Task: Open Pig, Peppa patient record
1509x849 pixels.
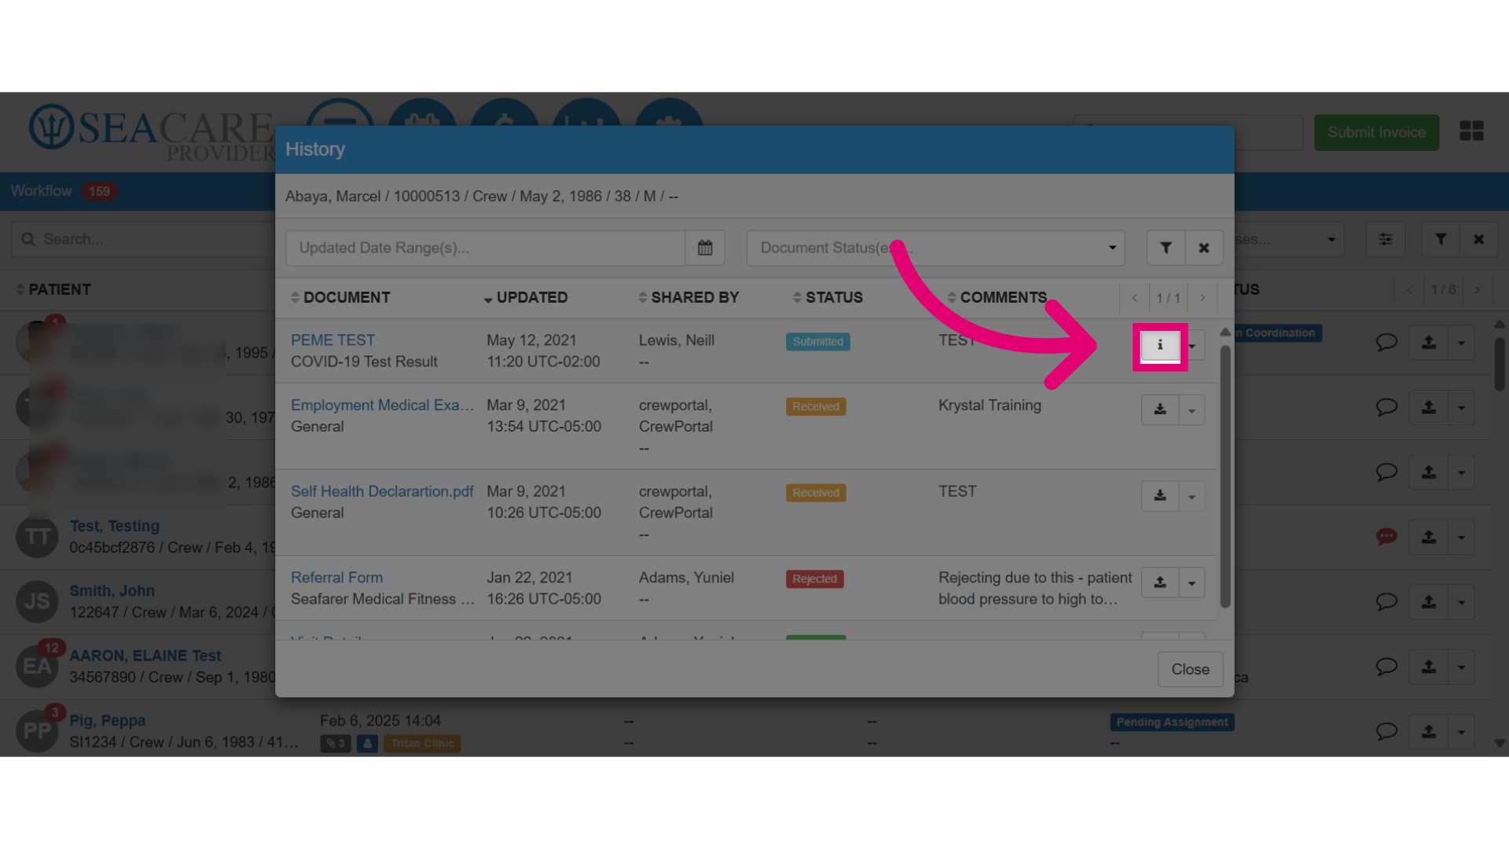Action: tap(107, 721)
